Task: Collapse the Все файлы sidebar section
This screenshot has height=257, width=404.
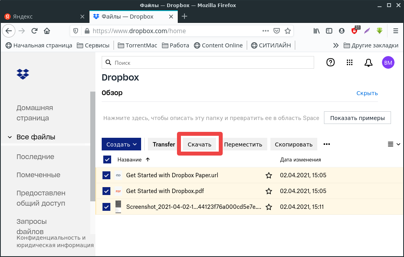Action: [10, 137]
